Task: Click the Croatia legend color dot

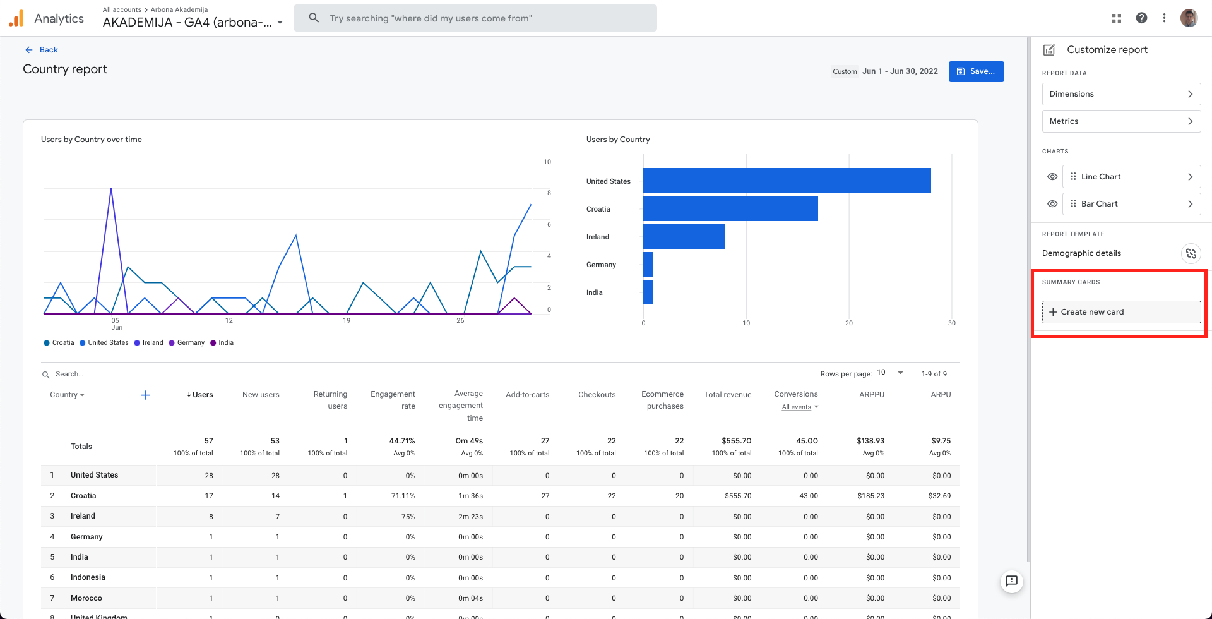Action: click(47, 343)
